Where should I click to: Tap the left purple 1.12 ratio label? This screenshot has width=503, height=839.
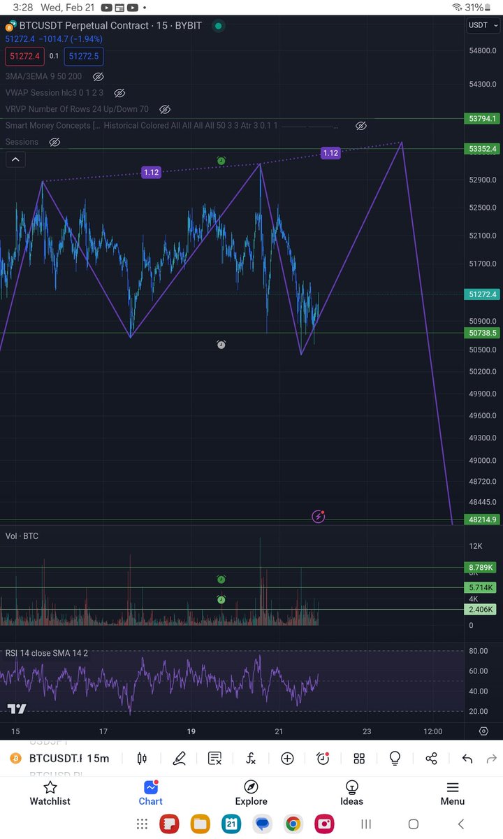(151, 172)
